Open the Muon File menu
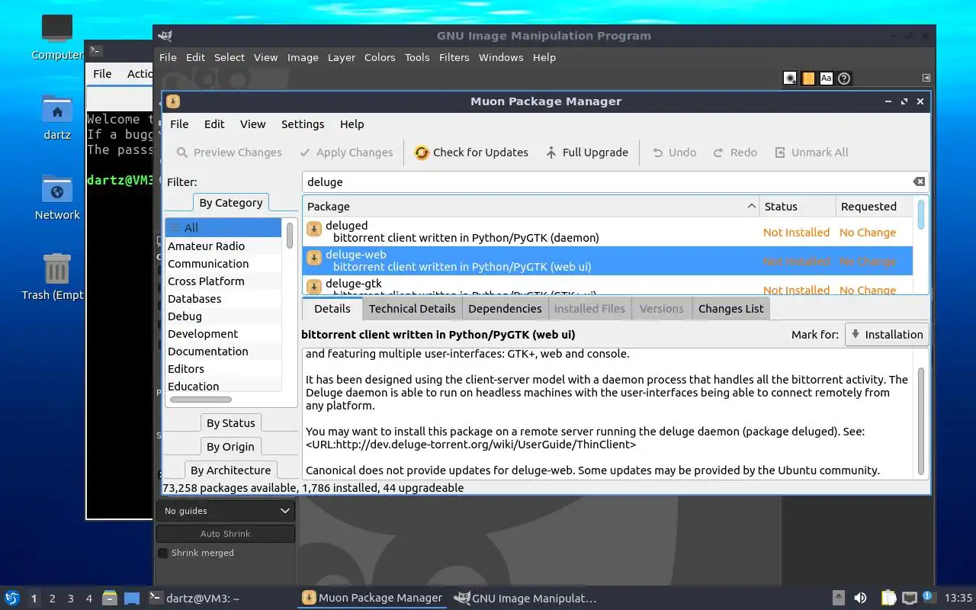 179,124
